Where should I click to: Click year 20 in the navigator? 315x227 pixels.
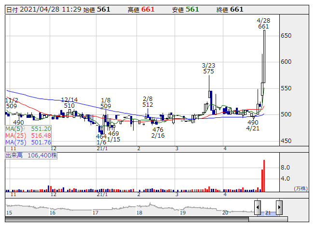point(225,213)
